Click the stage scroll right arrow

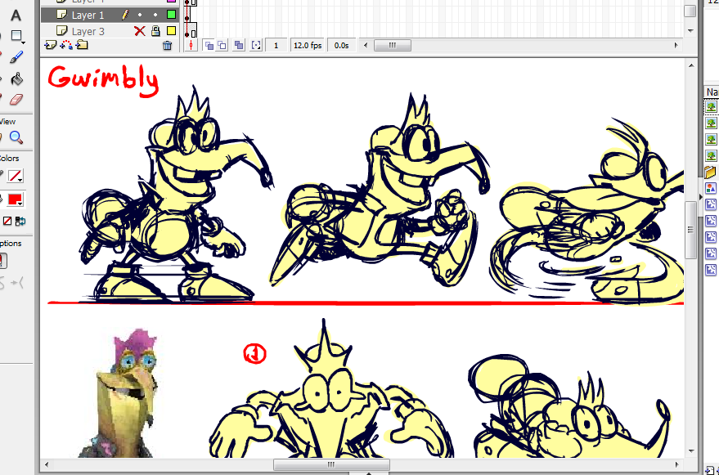pos(676,465)
